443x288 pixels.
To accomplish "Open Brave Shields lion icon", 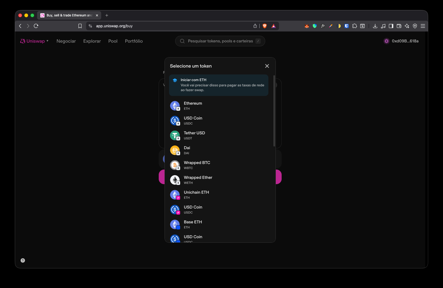I will pyautogui.click(x=265, y=26).
